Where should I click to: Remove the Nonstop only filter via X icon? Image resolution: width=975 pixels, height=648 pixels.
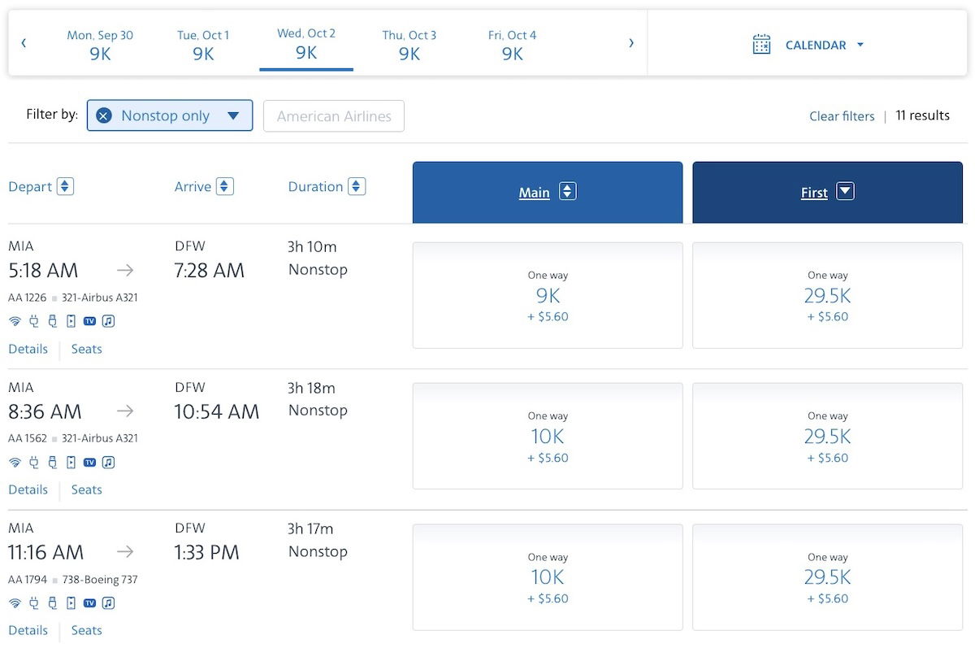tap(104, 115)
